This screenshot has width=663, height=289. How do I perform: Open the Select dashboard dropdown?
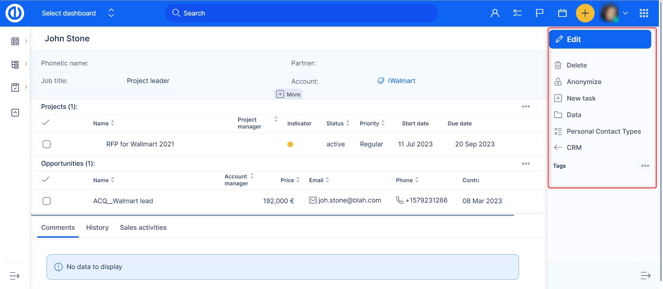tap(78, 13)
